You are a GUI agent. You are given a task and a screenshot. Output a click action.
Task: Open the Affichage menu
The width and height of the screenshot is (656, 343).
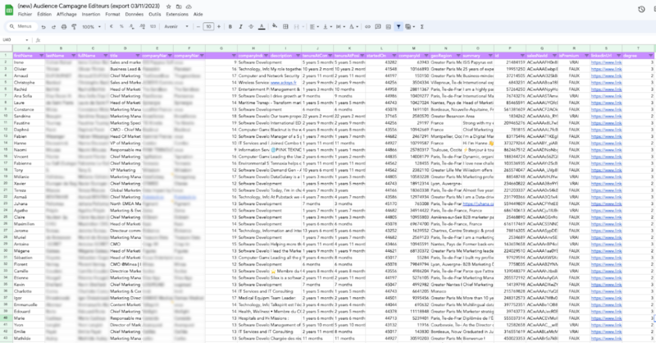[67, 14]
